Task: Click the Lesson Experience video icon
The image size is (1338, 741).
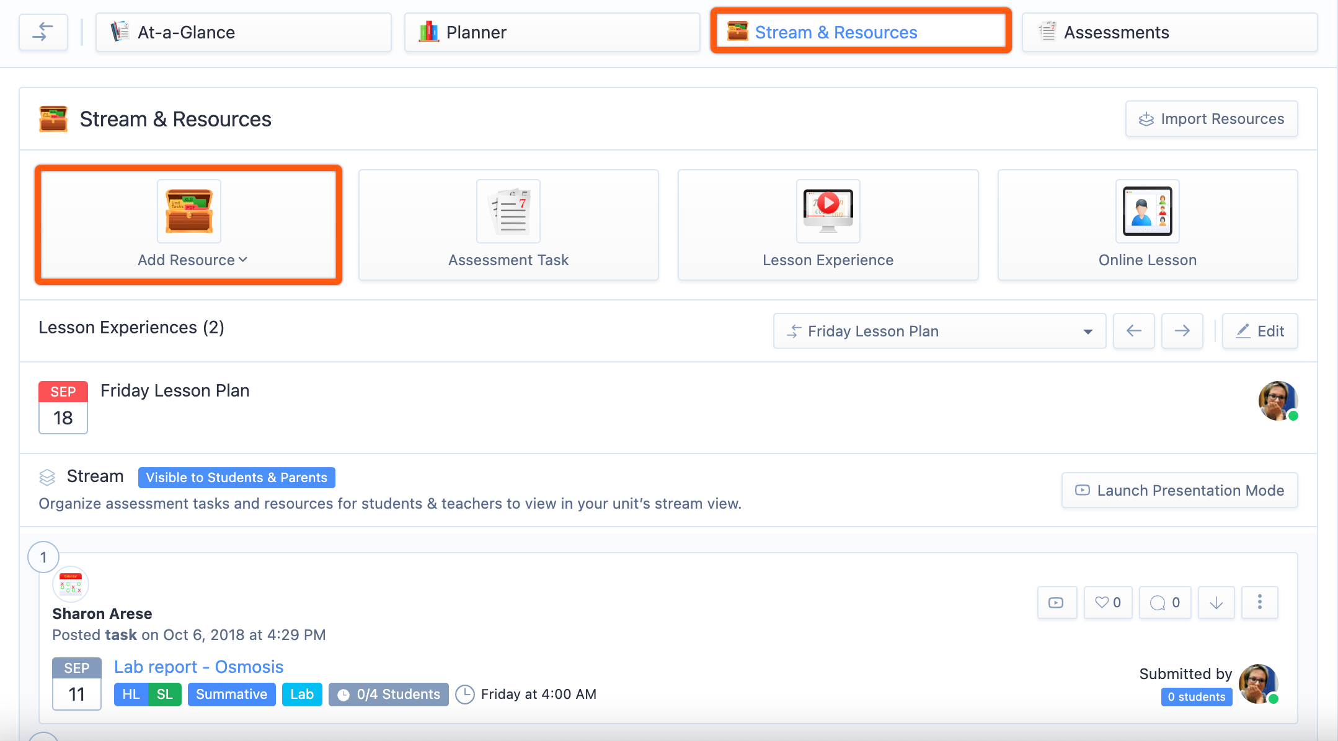Action: 828,211
